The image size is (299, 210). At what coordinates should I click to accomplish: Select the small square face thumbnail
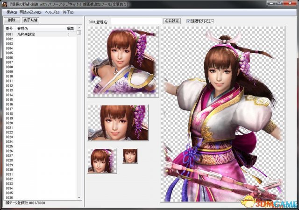tap(102, 161)
